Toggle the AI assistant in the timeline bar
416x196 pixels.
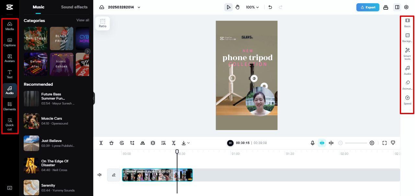click(x=322, y=143)
